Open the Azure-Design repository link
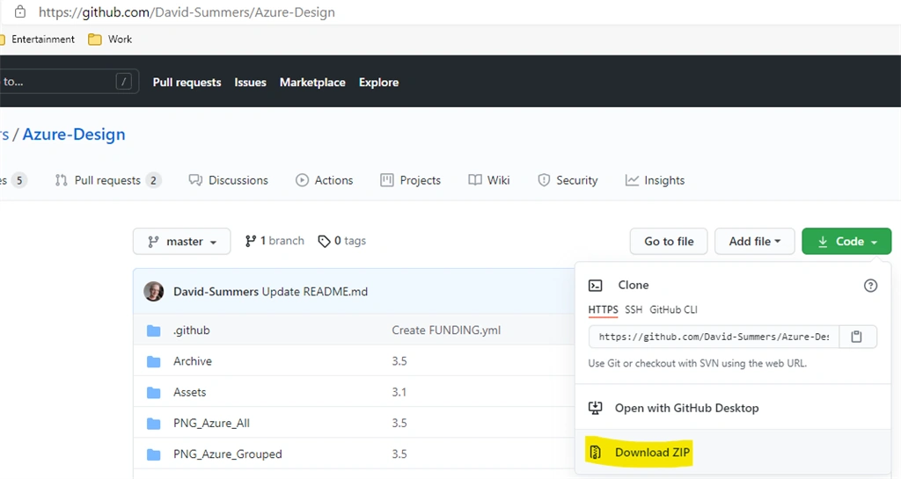 (x=74, y=134)
